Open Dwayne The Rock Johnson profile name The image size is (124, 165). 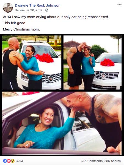pyautogui.click(x=38, y=5)
